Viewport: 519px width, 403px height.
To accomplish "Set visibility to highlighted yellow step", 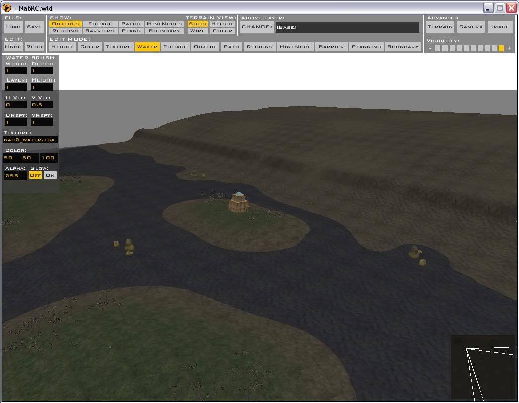I will 501,48.
